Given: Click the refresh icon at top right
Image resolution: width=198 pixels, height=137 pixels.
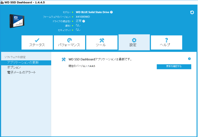Looking at the screenshot, I should pyautogui.click(x=192, y=12).
